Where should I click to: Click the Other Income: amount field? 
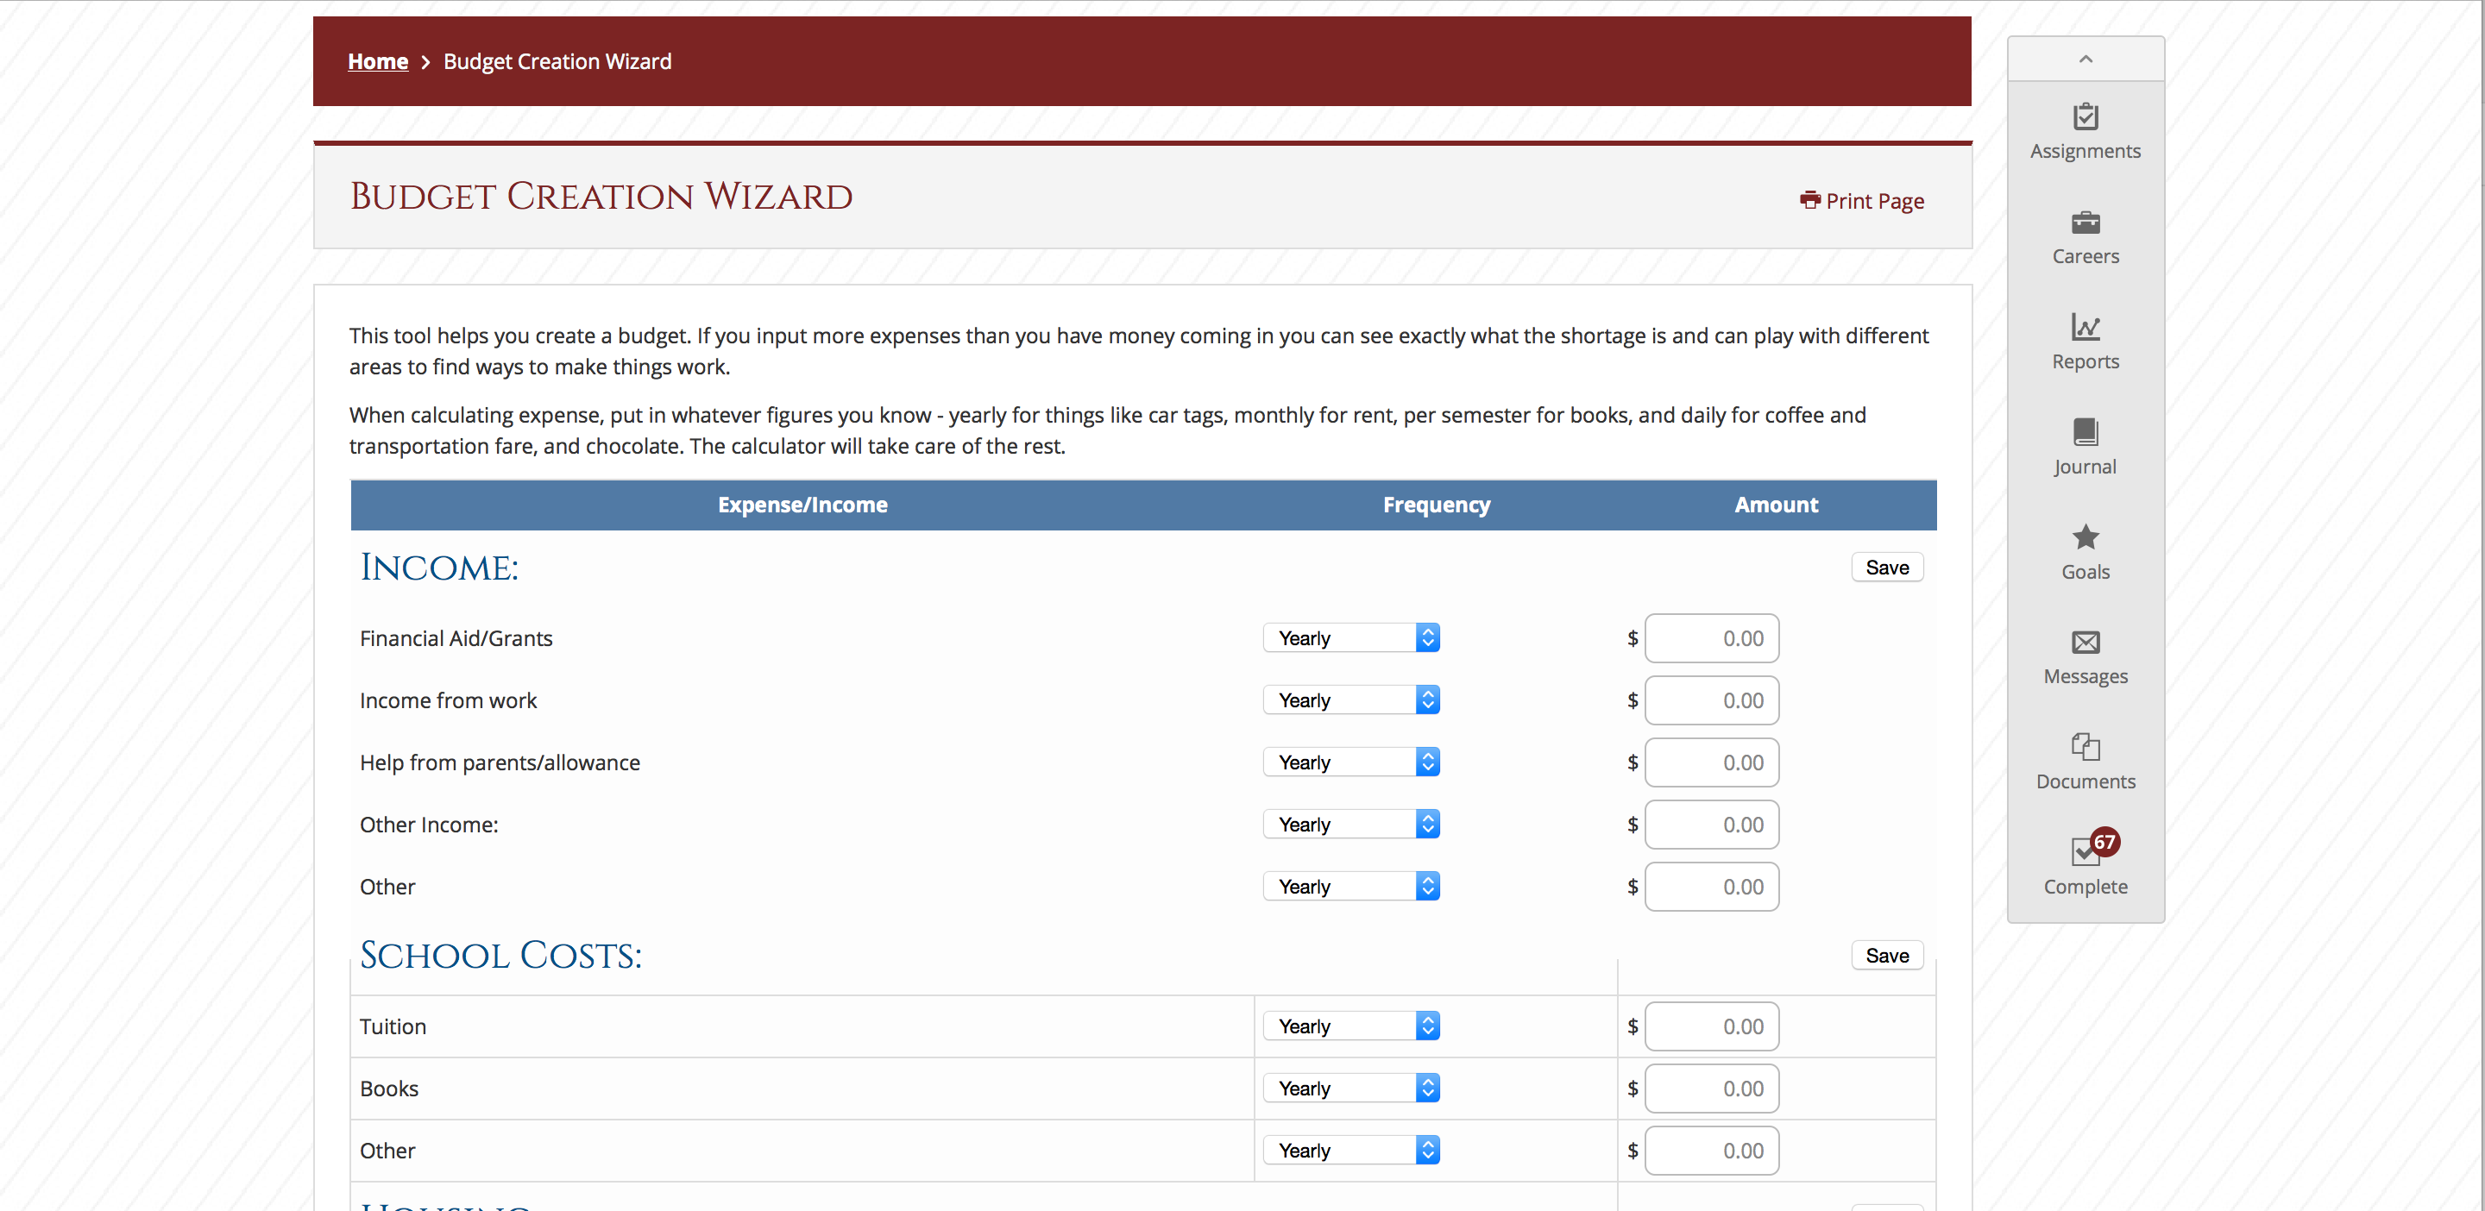(1711, 825)
